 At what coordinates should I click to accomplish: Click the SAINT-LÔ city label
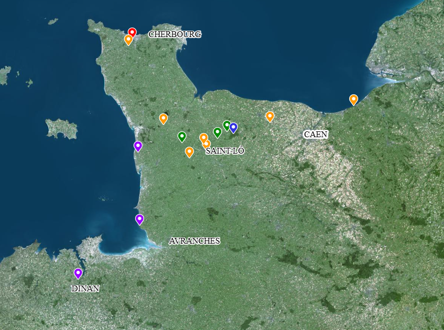point(225,151)
